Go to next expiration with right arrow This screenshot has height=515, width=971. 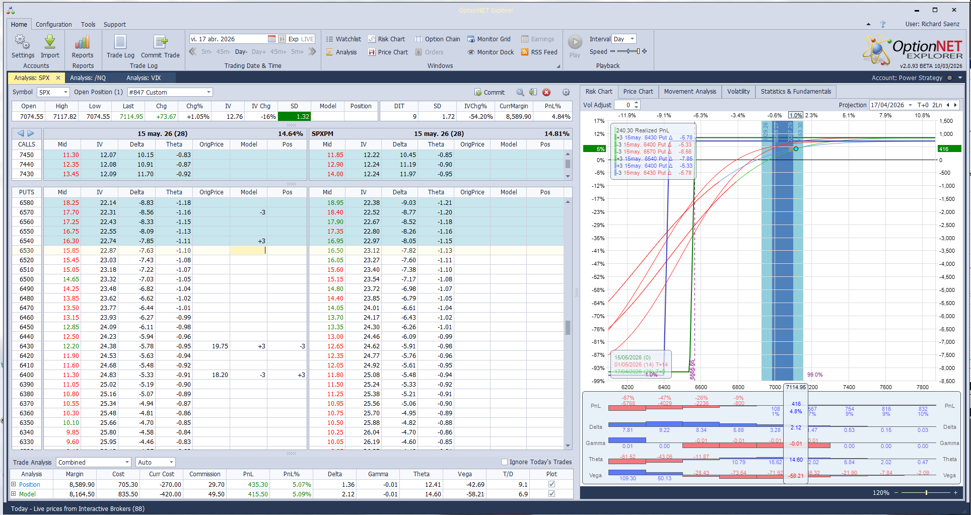click(31, 133)
